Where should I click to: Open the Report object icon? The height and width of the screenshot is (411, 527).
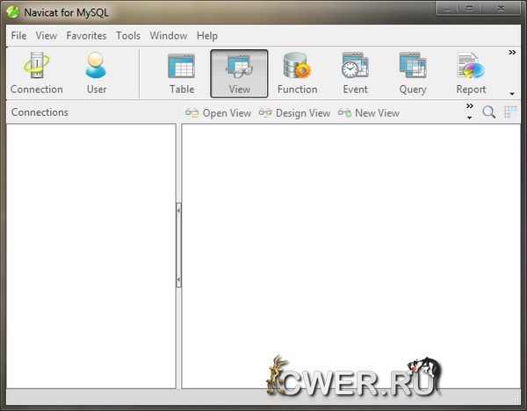pyautogui.click(x=471, y=74)
